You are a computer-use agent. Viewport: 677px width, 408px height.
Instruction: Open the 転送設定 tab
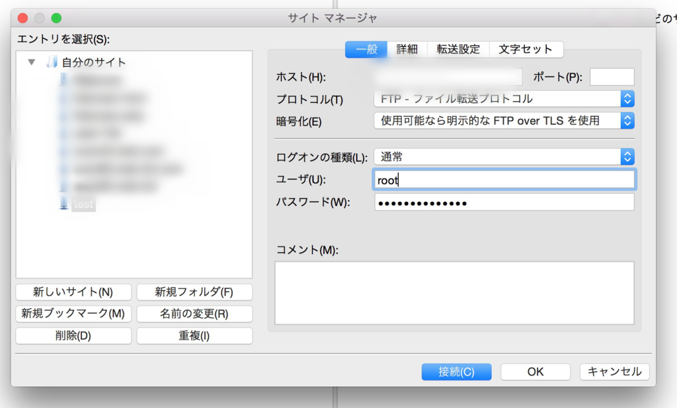(x=458, y=50)
